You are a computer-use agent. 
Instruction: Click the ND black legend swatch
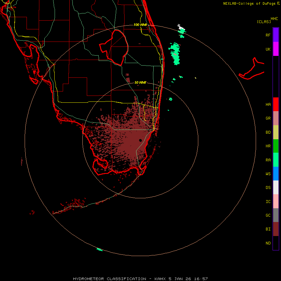pyautogui.click(x=276, y=243)
